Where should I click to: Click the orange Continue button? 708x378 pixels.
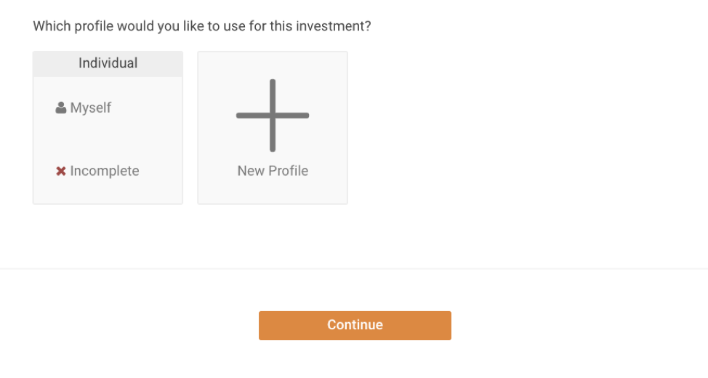pos(355,326)
